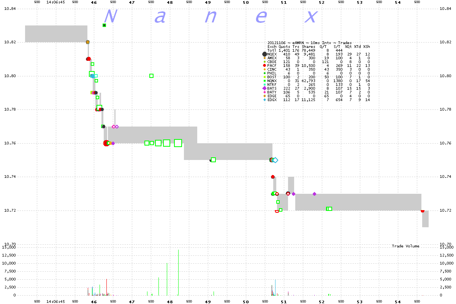The image size is (456, 304).
Task: Click the 'Trade Volume' label
Action: point(405,246)
